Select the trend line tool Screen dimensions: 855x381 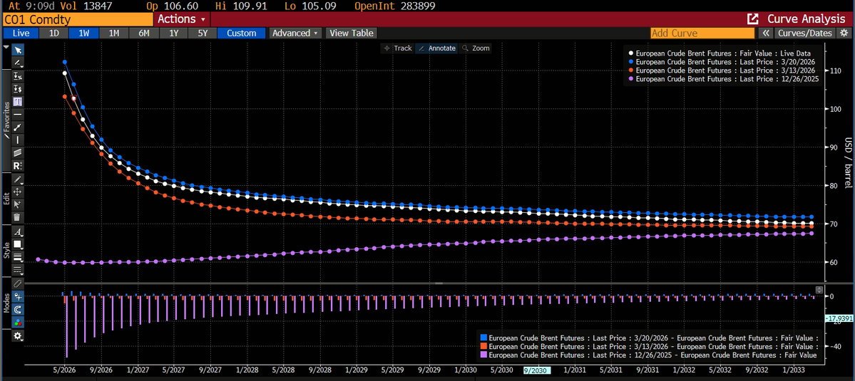17,127
